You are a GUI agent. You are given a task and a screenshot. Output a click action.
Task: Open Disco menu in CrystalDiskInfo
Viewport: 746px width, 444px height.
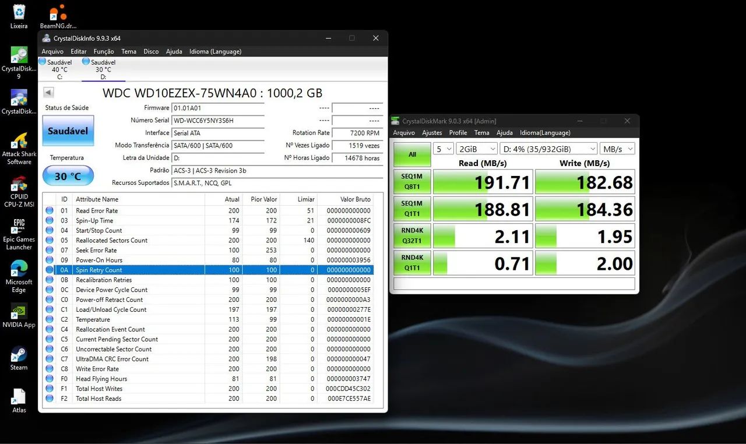click(151, 51)
